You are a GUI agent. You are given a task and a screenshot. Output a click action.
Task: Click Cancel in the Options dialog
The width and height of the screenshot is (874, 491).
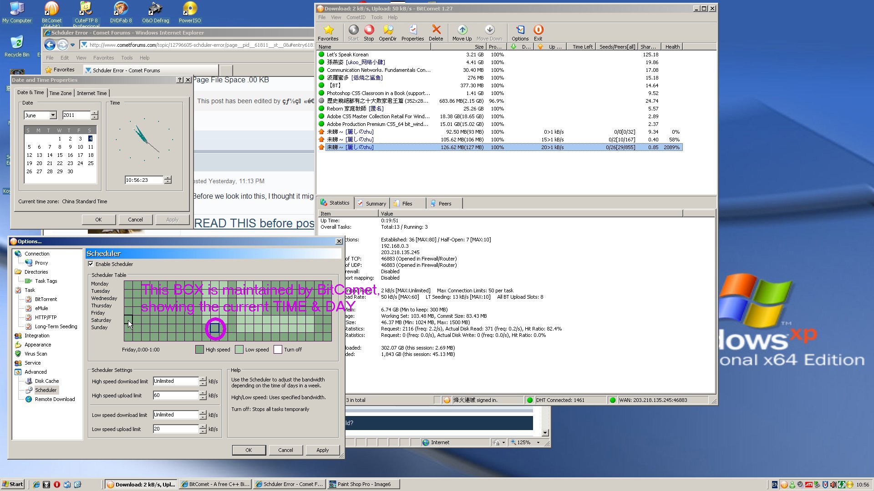[x=285, y=450]
